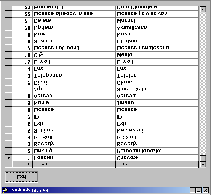
Task: Select 'E-Mail' in the Default column
Action: (74, 62)
